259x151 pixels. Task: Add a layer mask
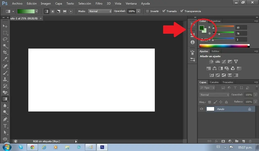click(223, 141)
